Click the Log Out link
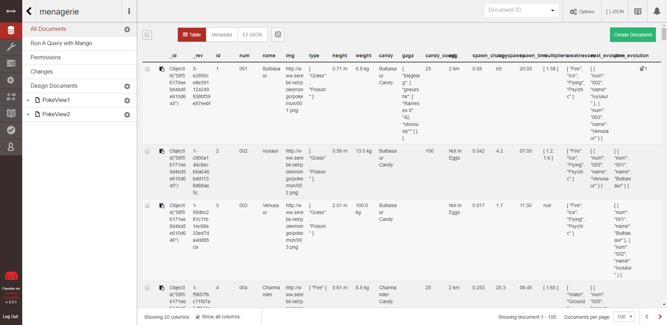Screen dimensions: 667x325 pos(10,317)
